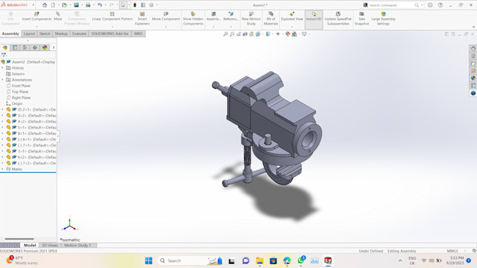Viewport: 477px width, 268px height.
Task: Insert a Bill of Materials
Action: [x=271, y=18]
